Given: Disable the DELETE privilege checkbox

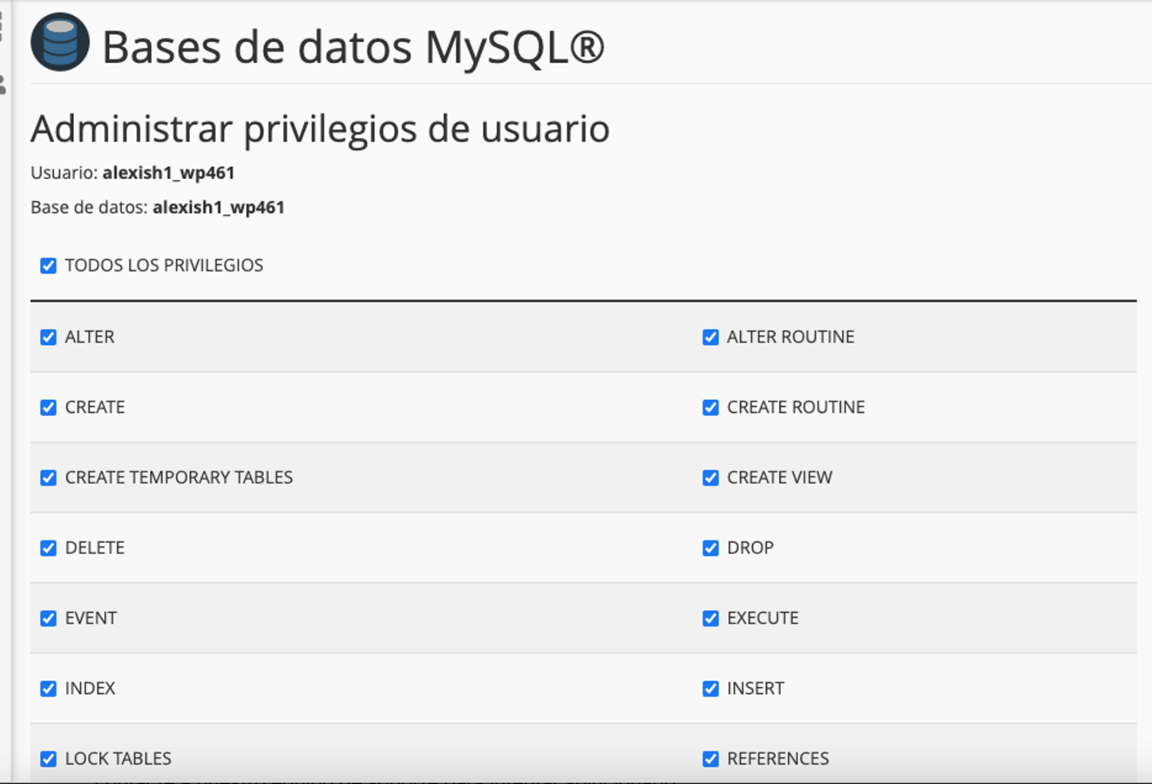Looking at the screenshot, I should pos(49,548).
